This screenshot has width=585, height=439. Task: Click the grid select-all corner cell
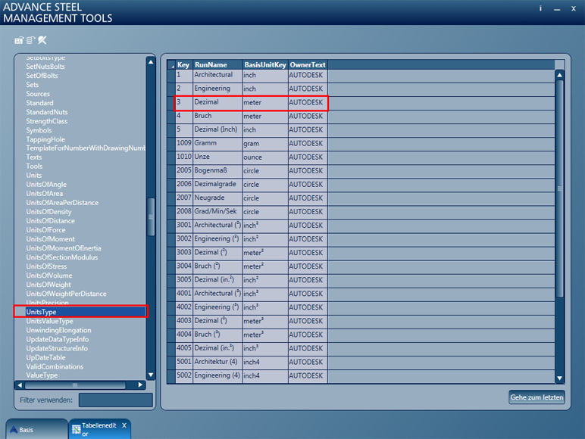click(171, 65)
